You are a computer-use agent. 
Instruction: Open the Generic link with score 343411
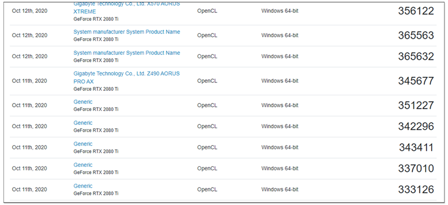click(83, 144)
